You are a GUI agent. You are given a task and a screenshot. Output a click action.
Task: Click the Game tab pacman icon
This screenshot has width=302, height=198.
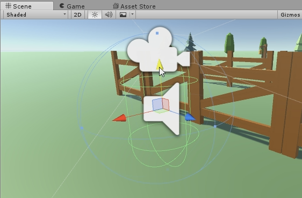point(62,6)
